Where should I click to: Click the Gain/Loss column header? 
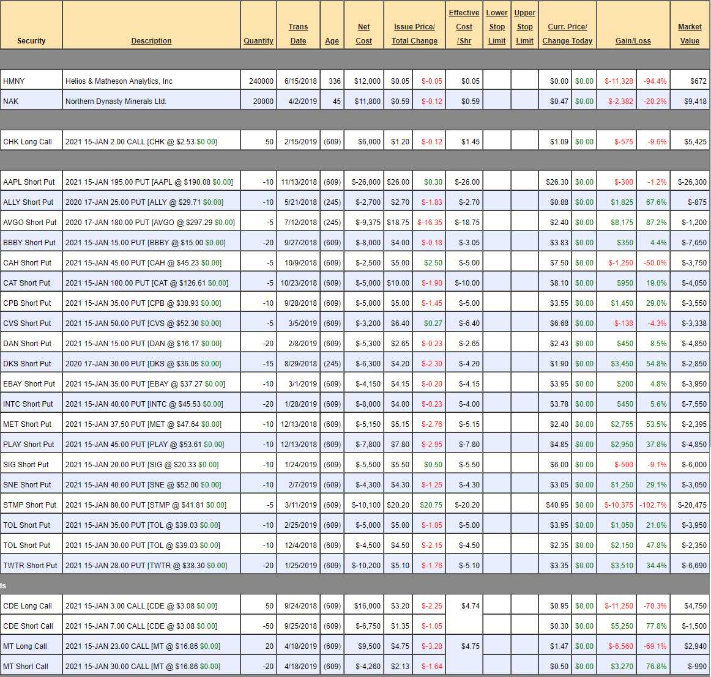point(633,41)
